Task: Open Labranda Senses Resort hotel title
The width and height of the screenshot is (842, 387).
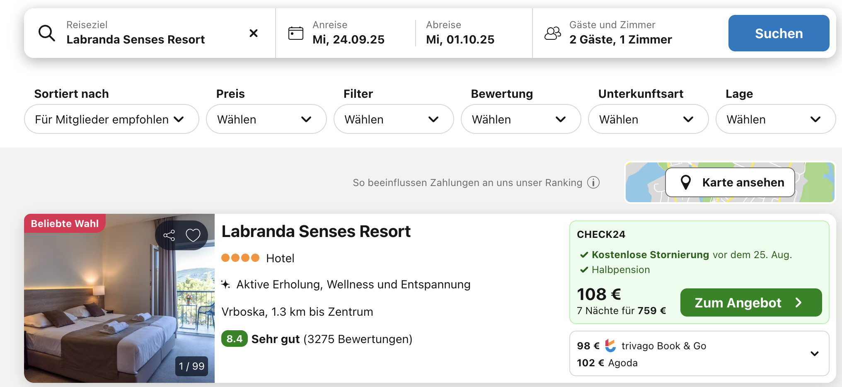Action: coord(316,231)
